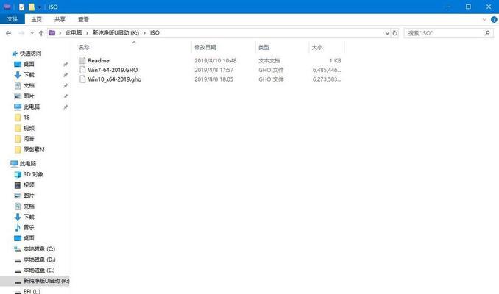Click 新纯净版U启动 (K:) in address bar

coord(116,33)
